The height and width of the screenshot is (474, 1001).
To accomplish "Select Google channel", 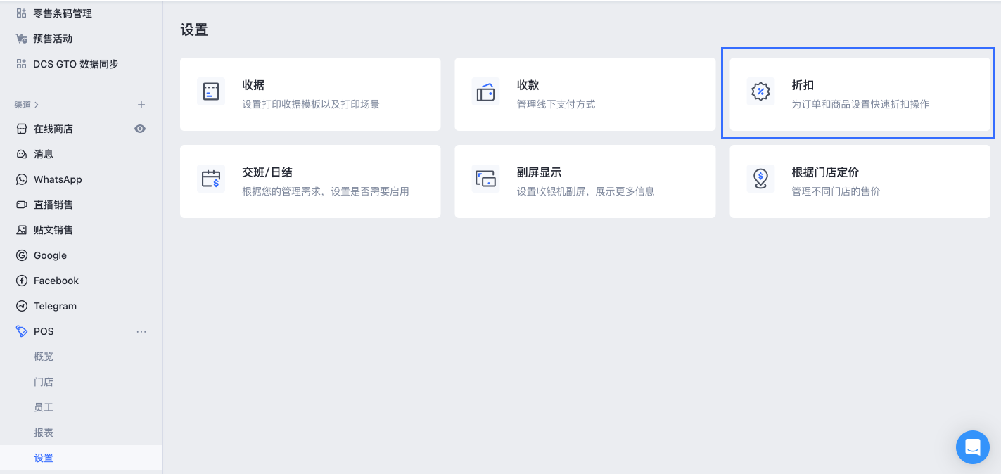I will click(x=51, y=255).
